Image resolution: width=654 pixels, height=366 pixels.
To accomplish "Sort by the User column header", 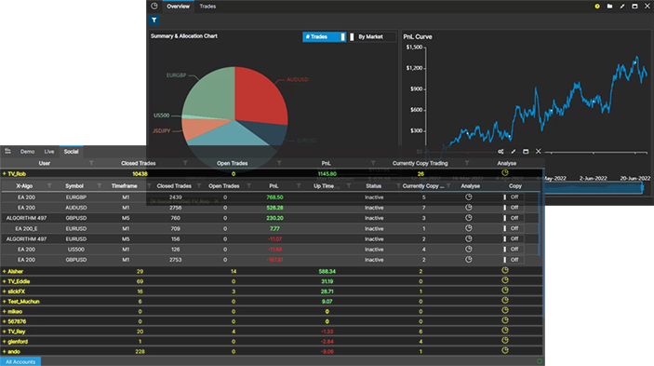I will coord(45,163).
